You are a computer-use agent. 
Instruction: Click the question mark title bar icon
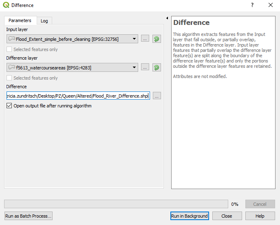coord(252,5)
